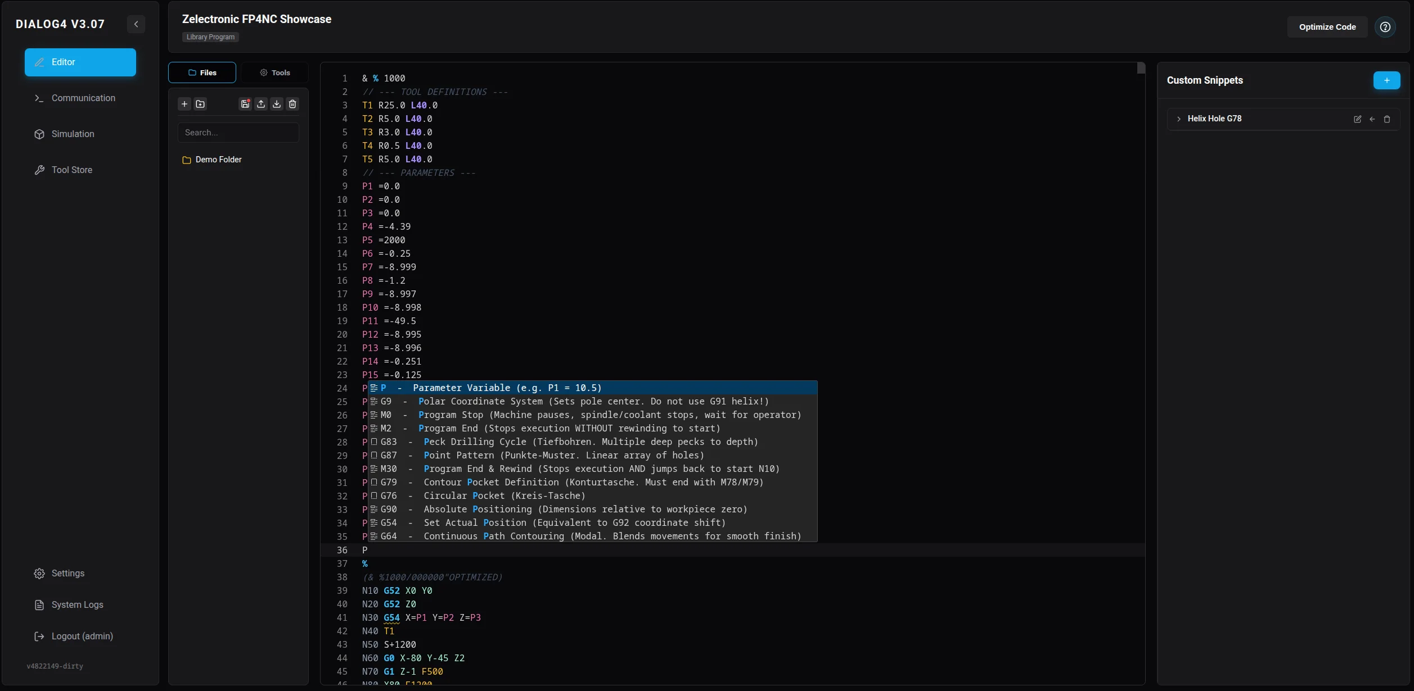Click code line 'N60 G0 X-80 Y-45 Z2'

(413, 658)
